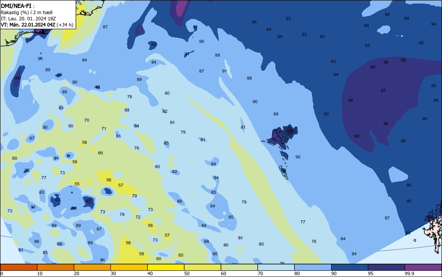This screenshot has width=442, height=277.
Task: Pick the 50–60 pale yellow legend swatch
Action: point(202,267)
